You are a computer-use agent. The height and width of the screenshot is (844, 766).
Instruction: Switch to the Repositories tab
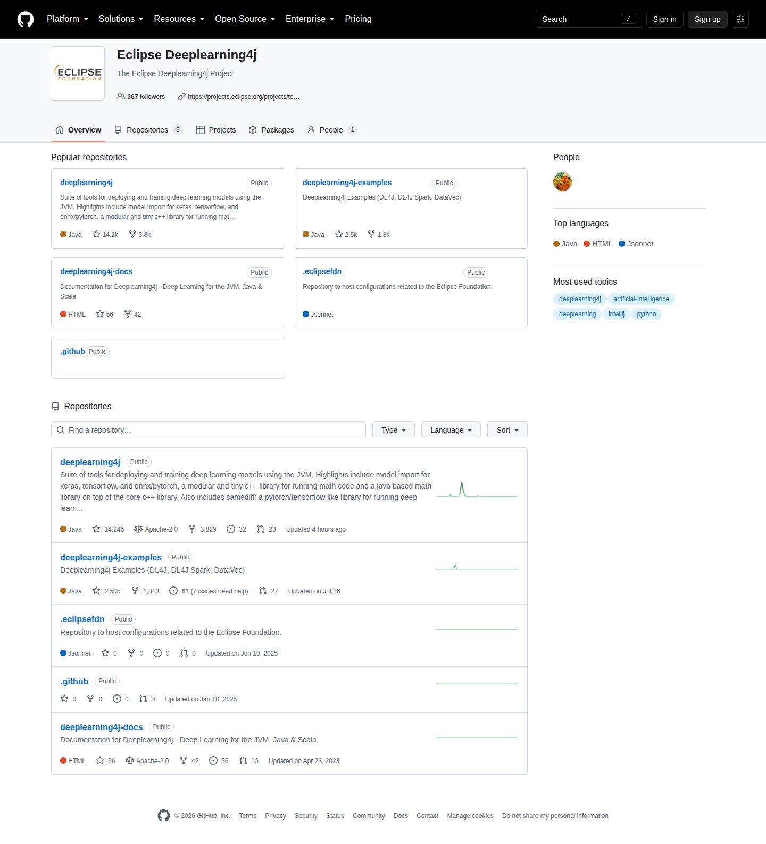point(148,130)
